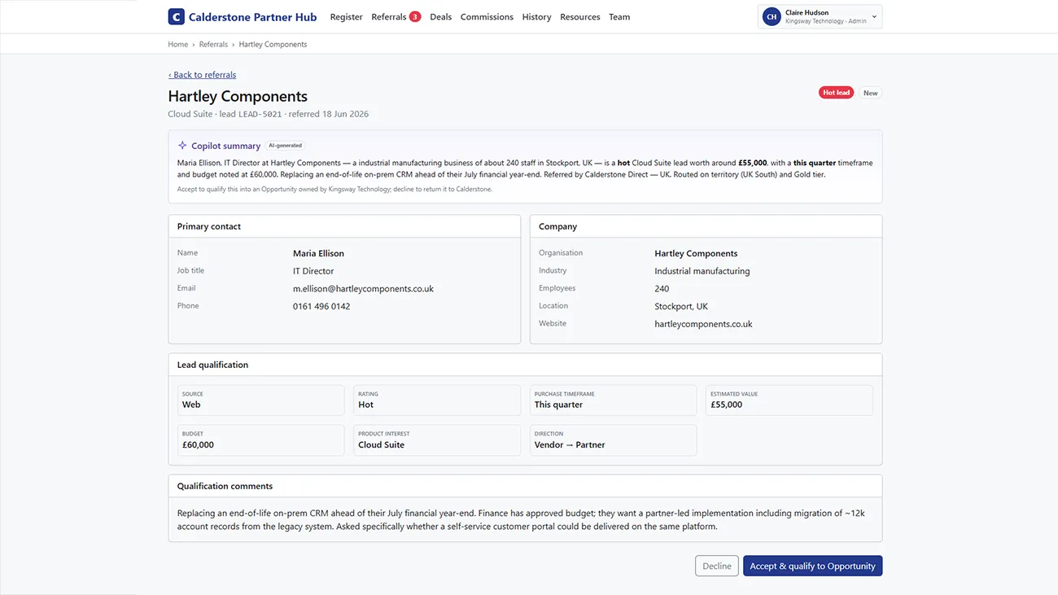Open the Register menu item
The image size is (1058, 595).
[346, 17]
